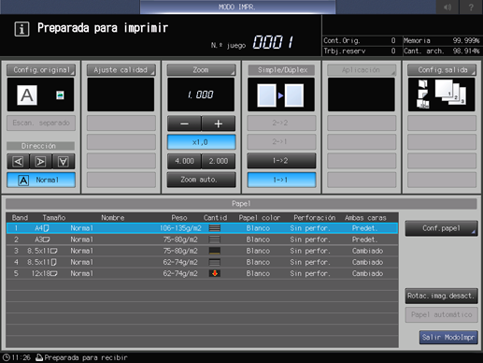Click the zoom value display 1.000
The height and width of the screenshot is (363, 483).
coord(201,94)
